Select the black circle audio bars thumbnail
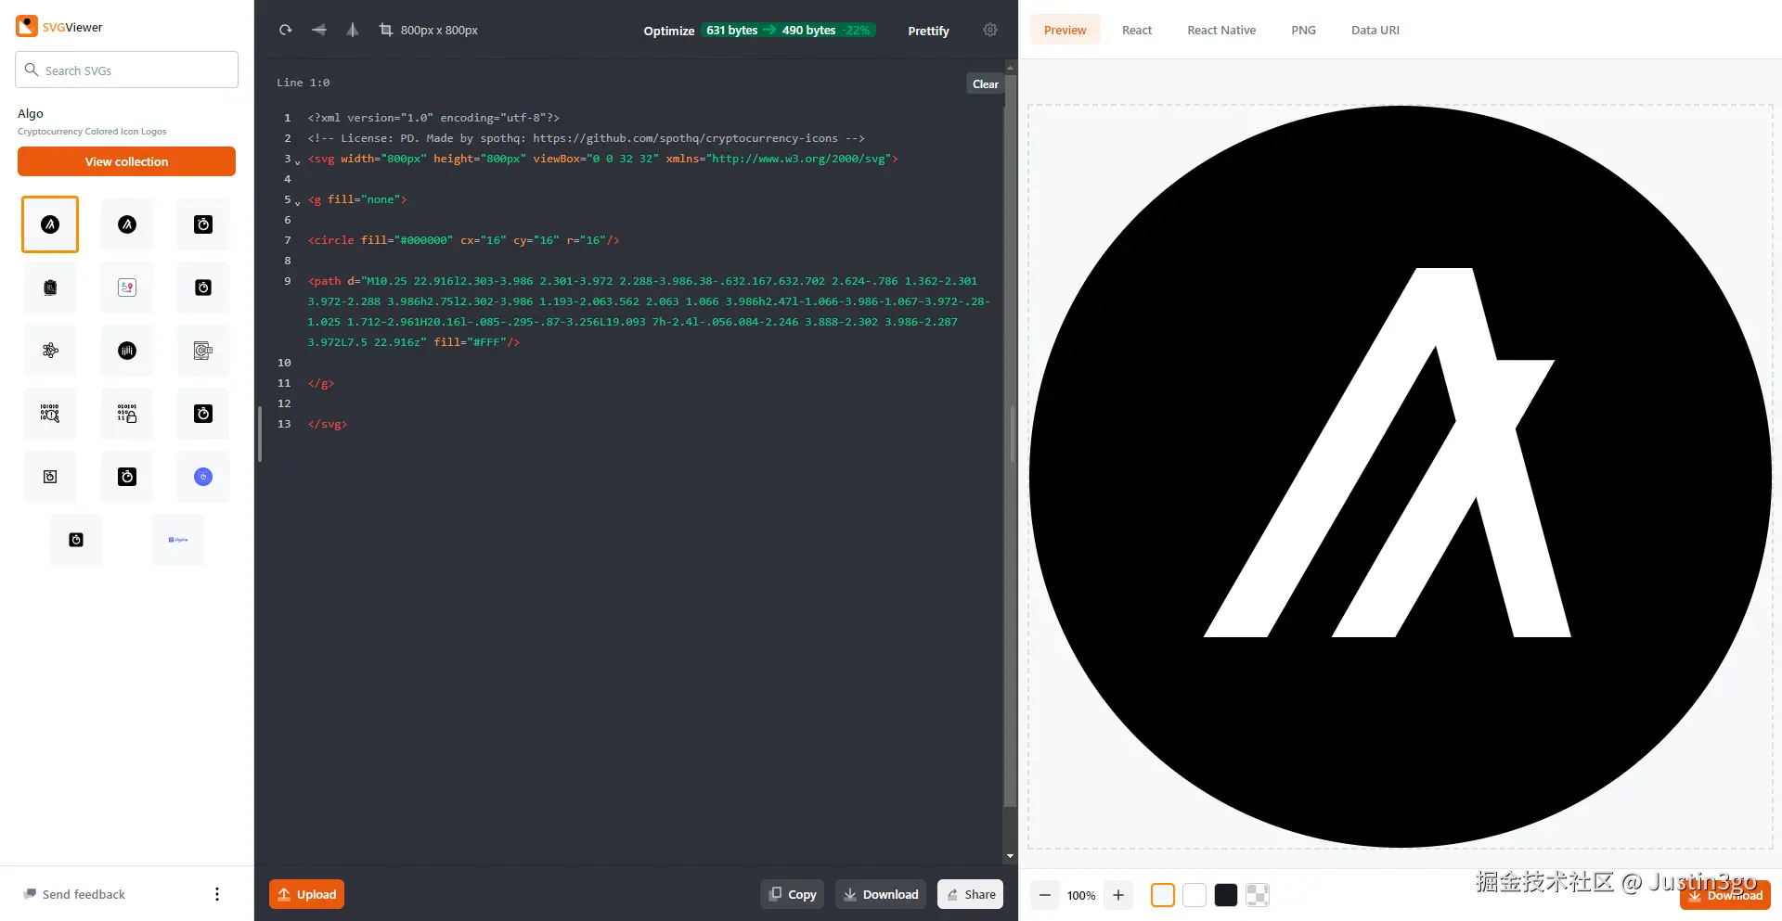1782x921 pixels. 127,351
